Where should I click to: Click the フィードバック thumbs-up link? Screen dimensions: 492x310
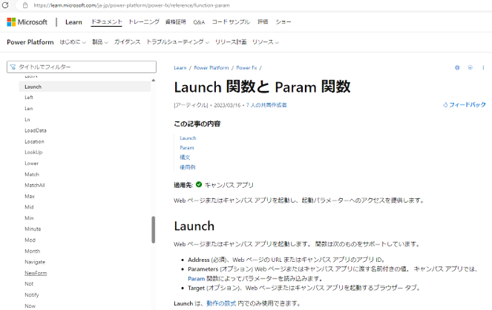[464, 105]
